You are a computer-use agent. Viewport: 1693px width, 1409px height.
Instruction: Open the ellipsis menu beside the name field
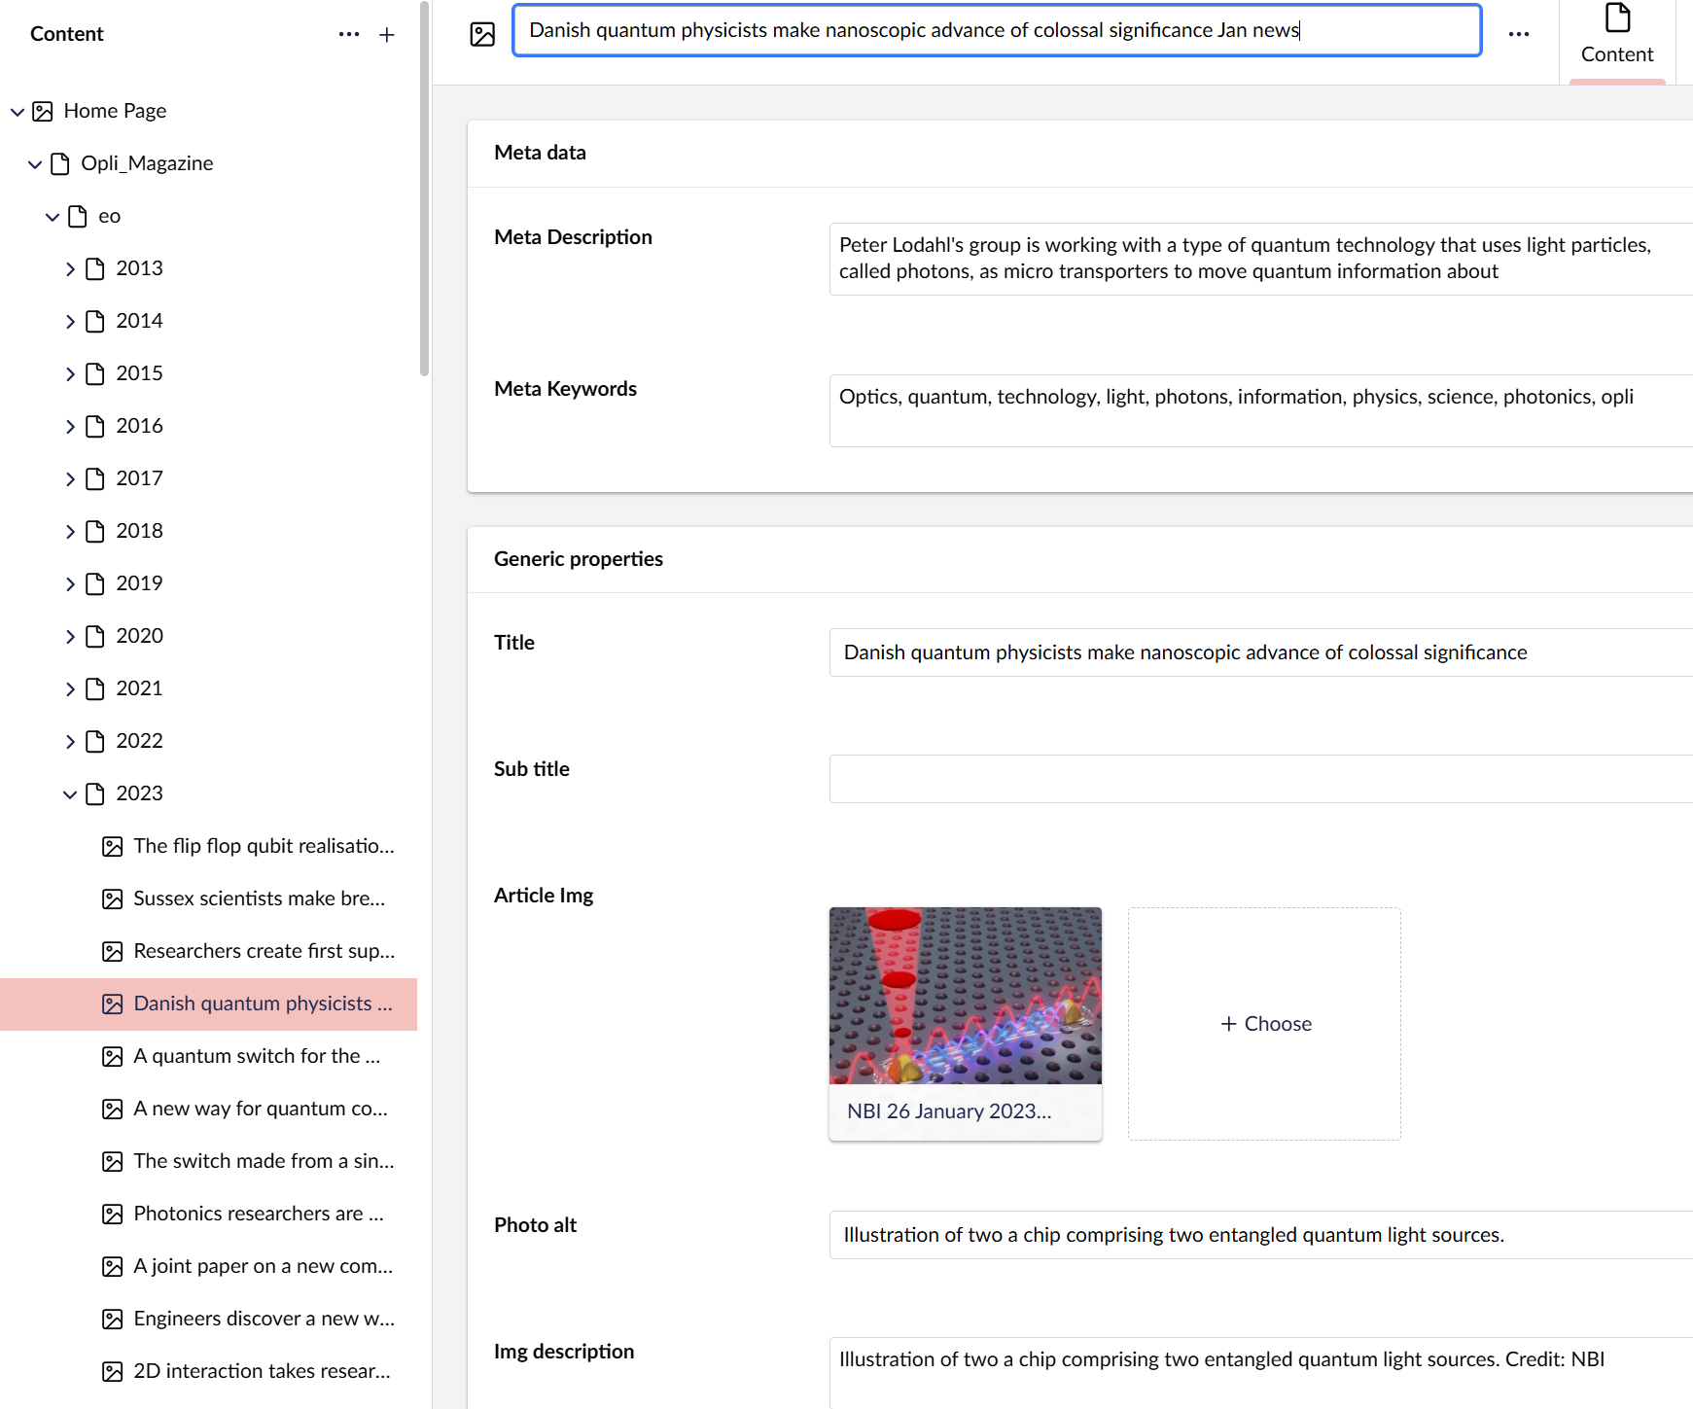1518,34
